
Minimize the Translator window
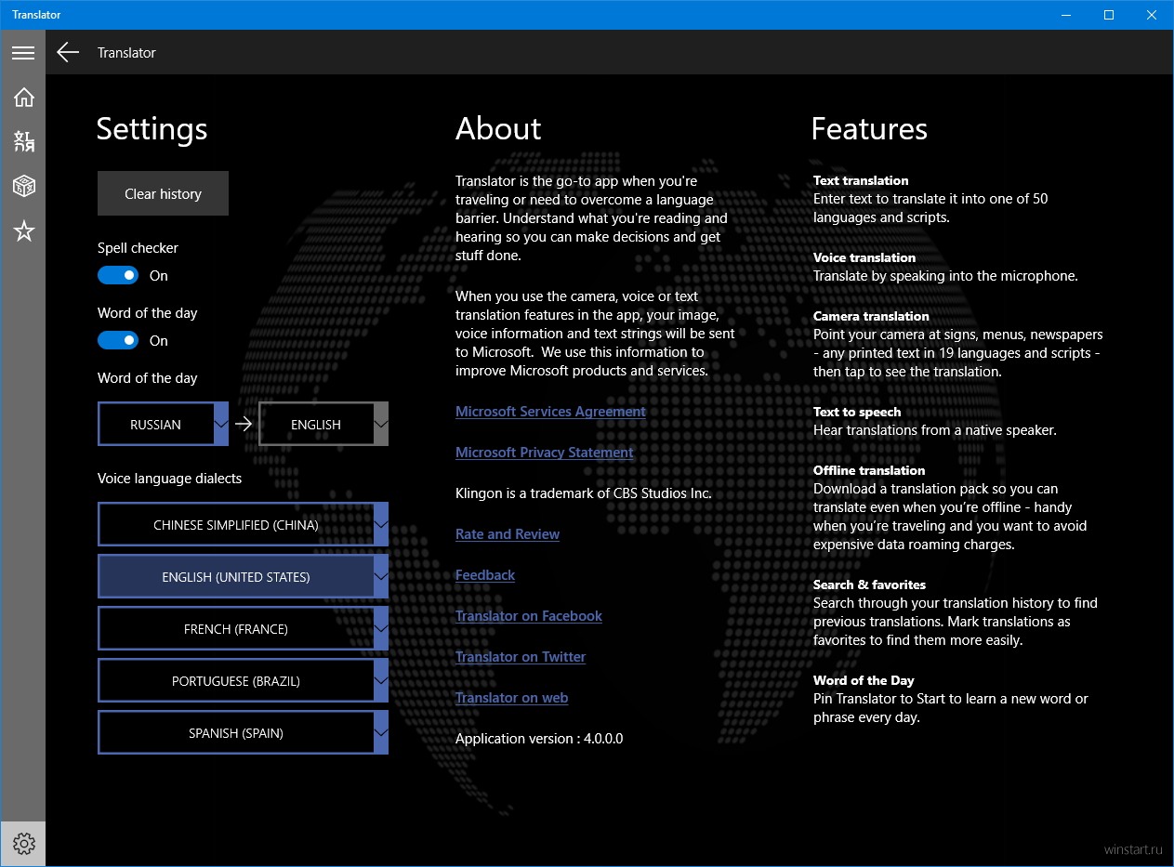1066,15
